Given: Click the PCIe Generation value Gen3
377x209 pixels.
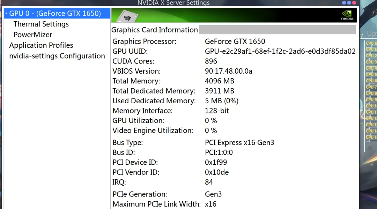Looking at the screenshot, I should click(213, 194).
